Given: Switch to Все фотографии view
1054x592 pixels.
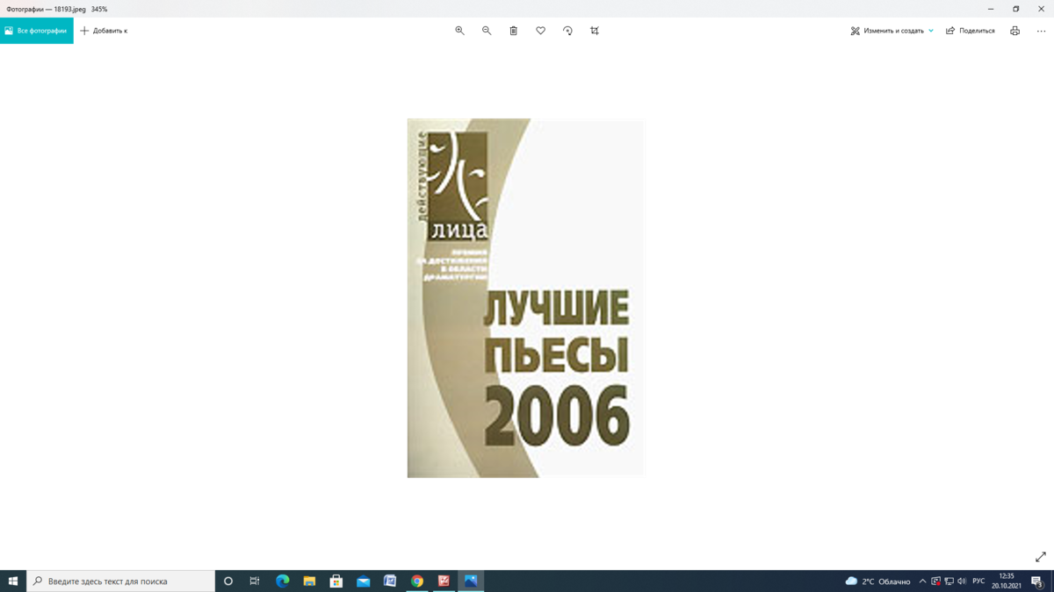Looking at the screenshot, I should click(35, 30).
